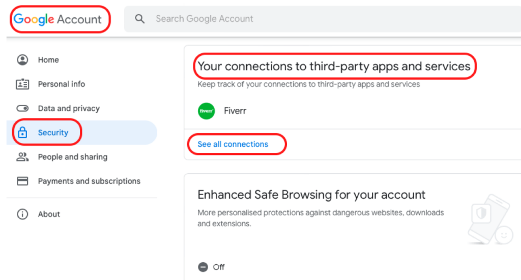Open Enhanced Safe Browsing card heading

click(x=311, y=195)
